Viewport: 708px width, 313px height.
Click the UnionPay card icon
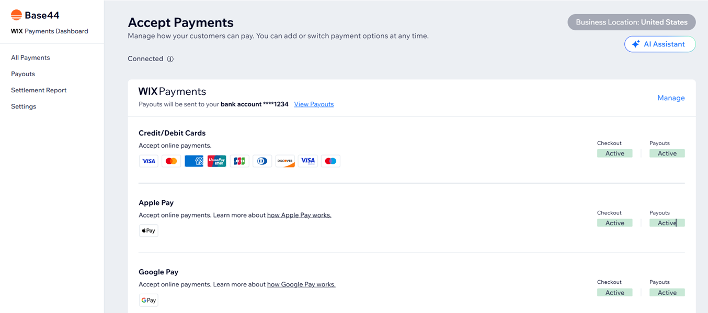(216, 161)
